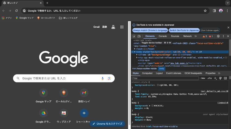Open the Computed styles tab
Viewport: 231px width, 129px height.
pos(147,73)
